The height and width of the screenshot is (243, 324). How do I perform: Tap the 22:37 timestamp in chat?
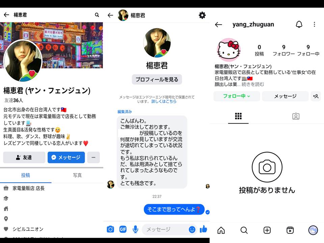pos(157,196)
